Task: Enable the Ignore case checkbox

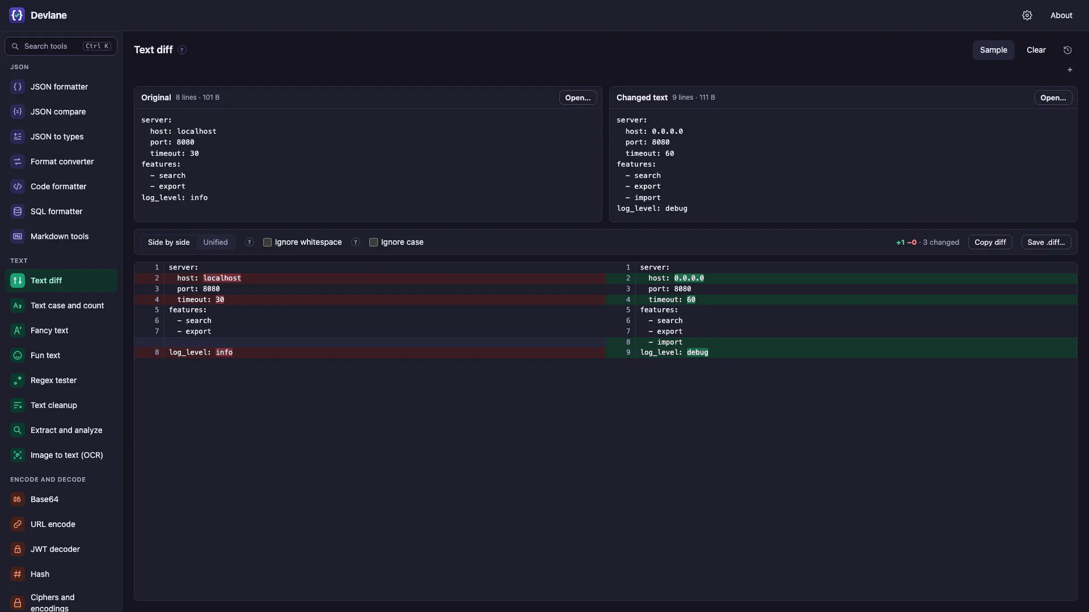Action: (x=373, y=242)
